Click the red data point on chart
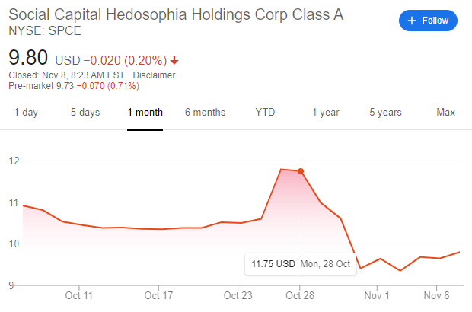Screen dimensions: 472x312 [301, 171]
